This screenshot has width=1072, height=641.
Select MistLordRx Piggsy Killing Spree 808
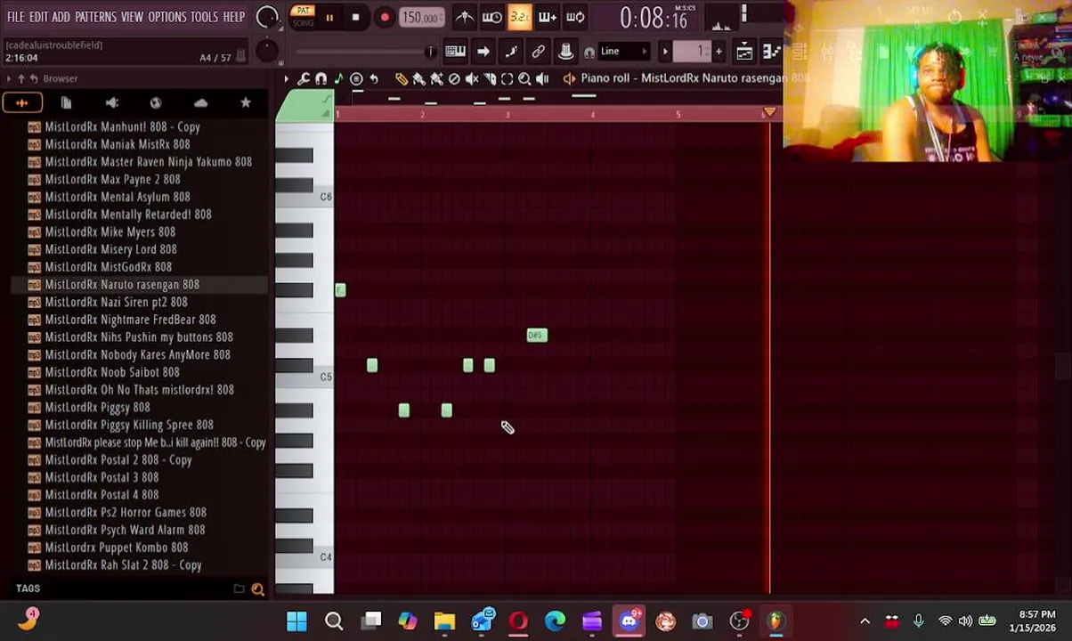[x=129, y=425]
